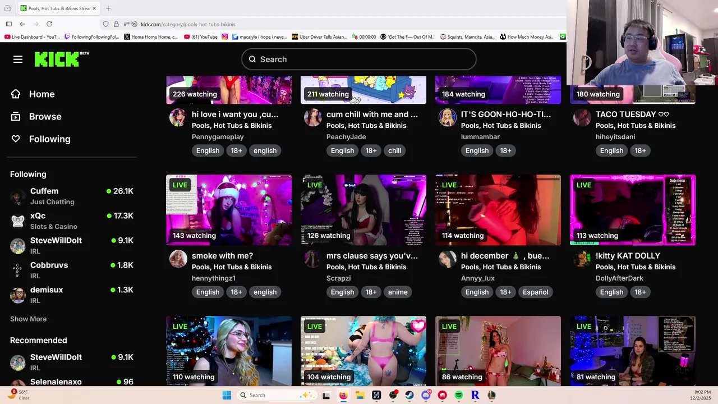Click the taskbar Search box

pyautogui.click(x=277, y=395)
